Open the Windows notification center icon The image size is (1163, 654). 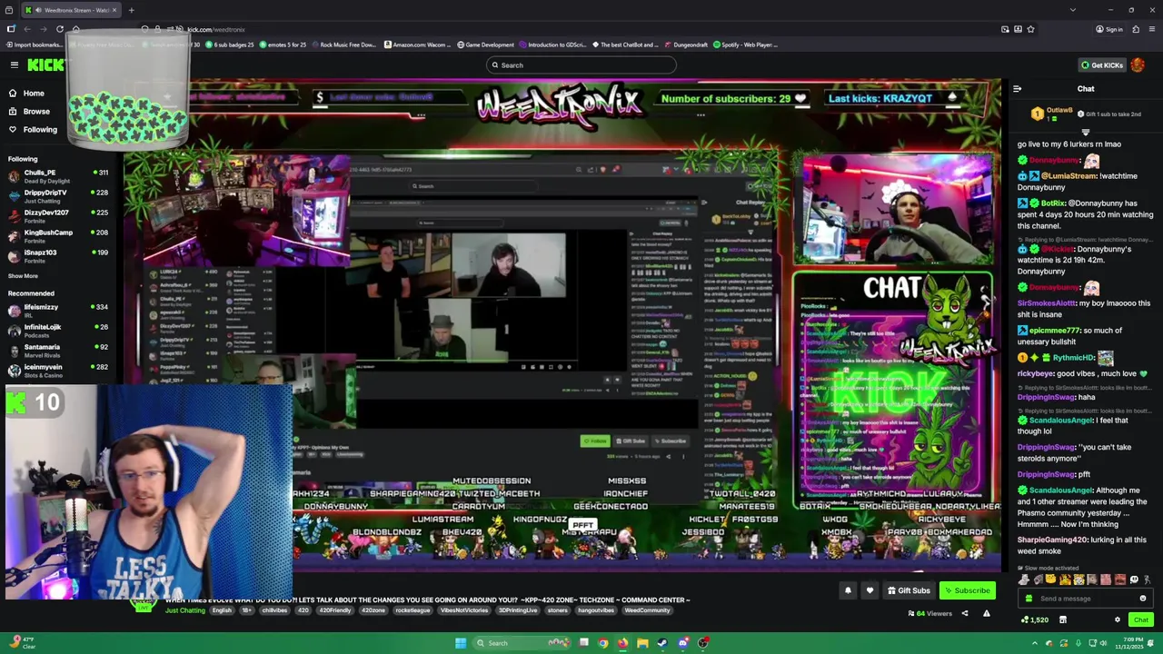(x=1152, y=643)
